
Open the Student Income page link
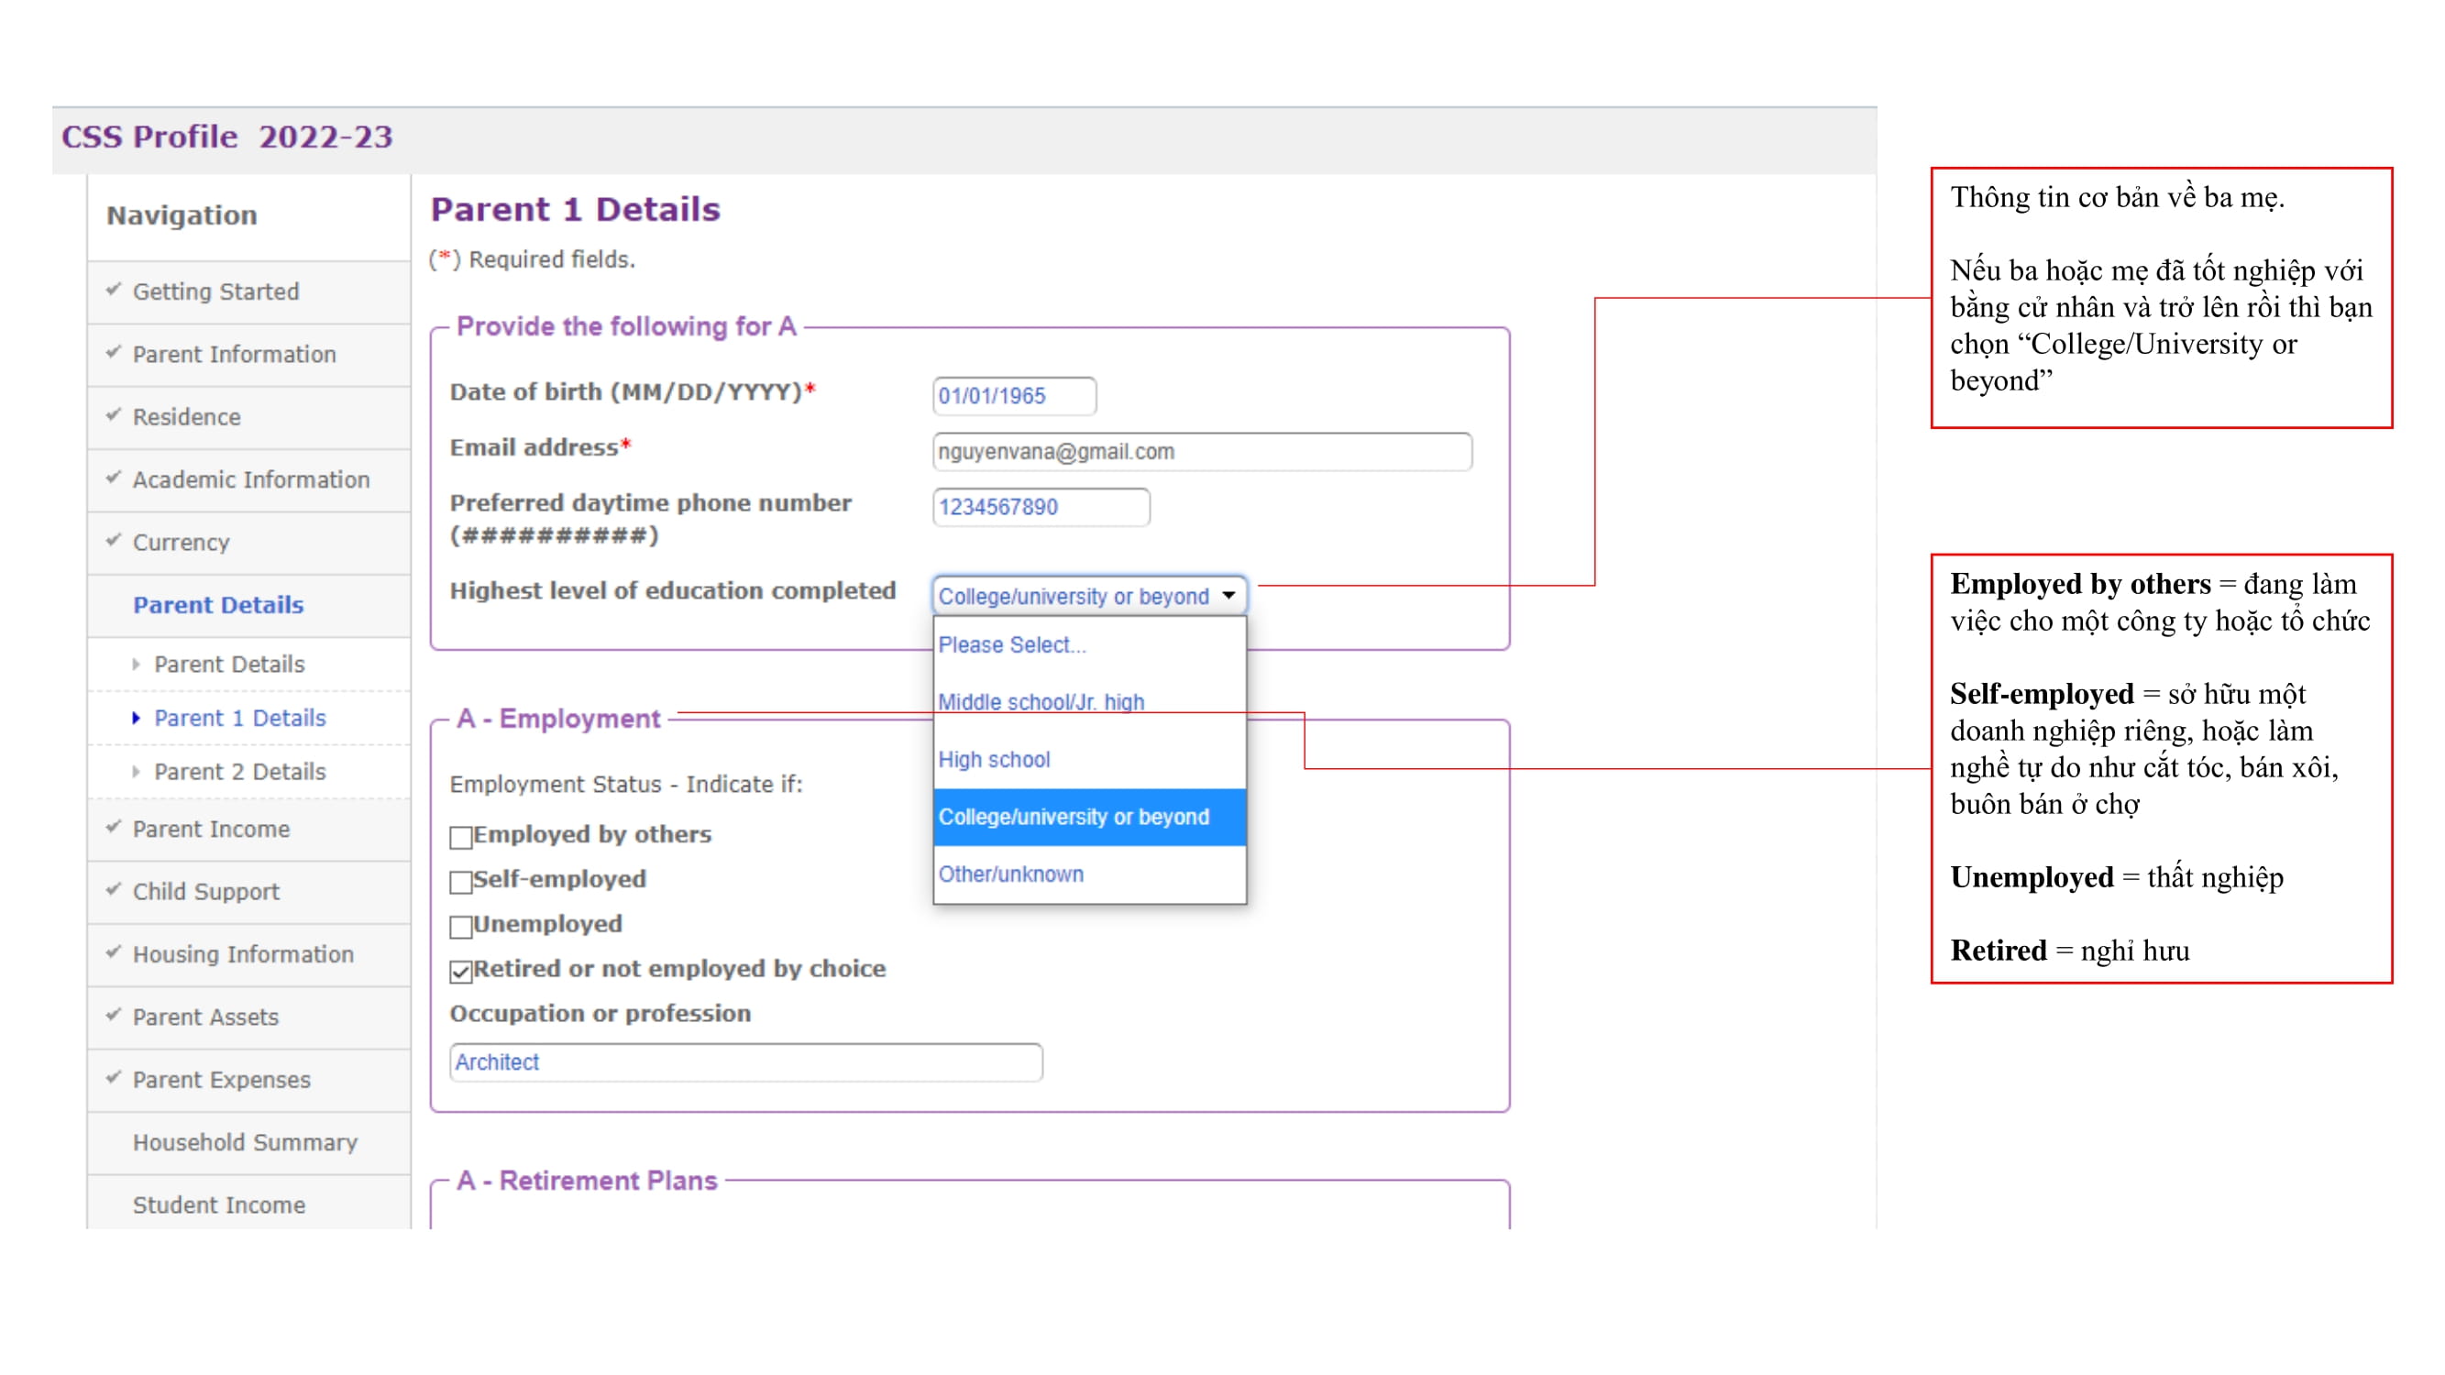218,1204
